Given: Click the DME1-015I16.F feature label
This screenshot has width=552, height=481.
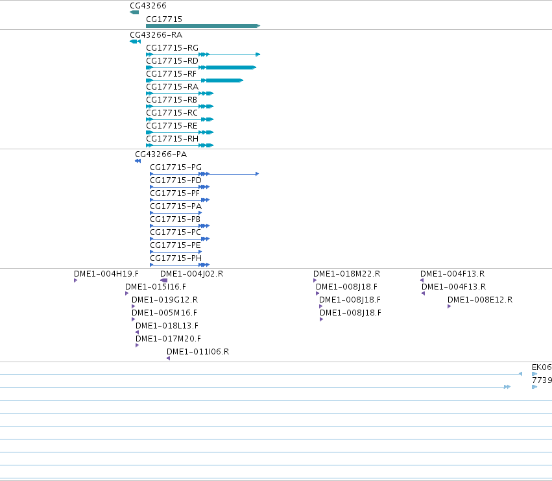Looking at the screenshot, I should (x=156, y=287).
